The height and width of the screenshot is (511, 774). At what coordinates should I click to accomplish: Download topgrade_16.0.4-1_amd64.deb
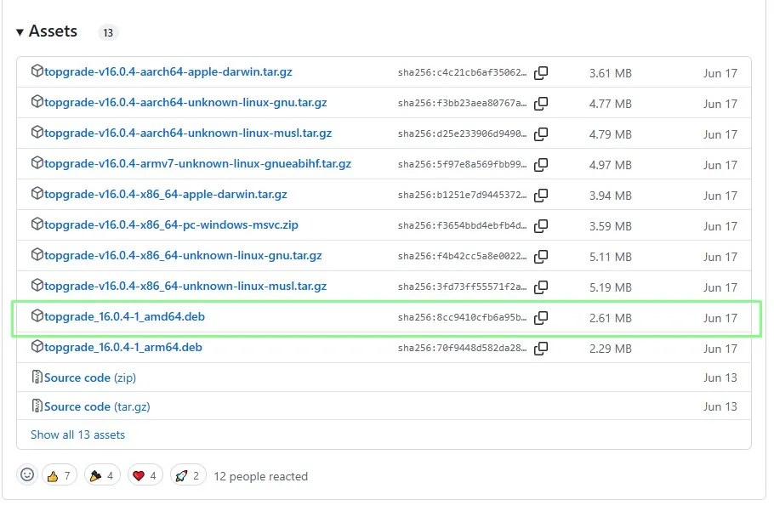(124, 316)
